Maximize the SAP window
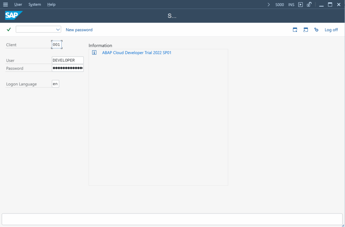Image resolution: width=345 pixels, height=227 pixels. click(330, 4)
